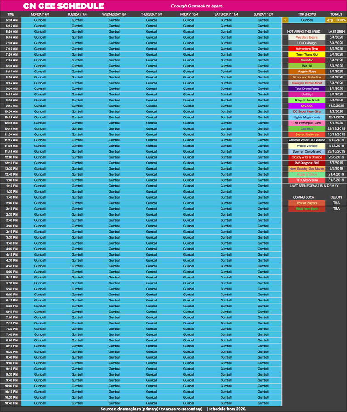Image resolution: width=347 pixels, height=412 pixels.
Task: Click the DEBUTS header
Action: (336, 197)
